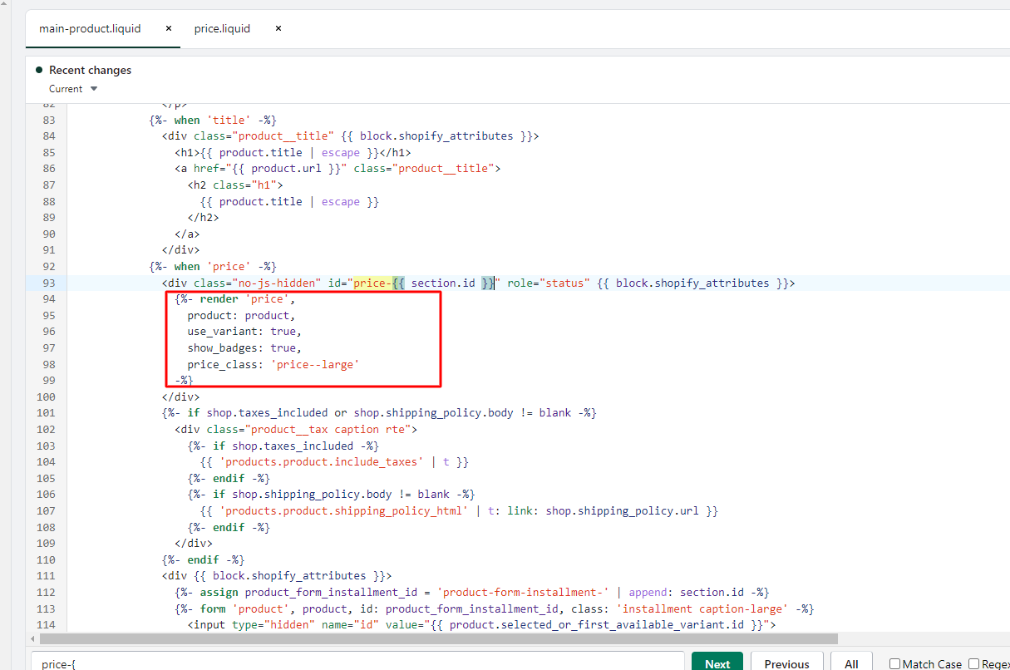Image resolution: width=1010 pixels, height=670 pixels.
Task: Switch to the price.liquid tab
Action: click(222, 28)
